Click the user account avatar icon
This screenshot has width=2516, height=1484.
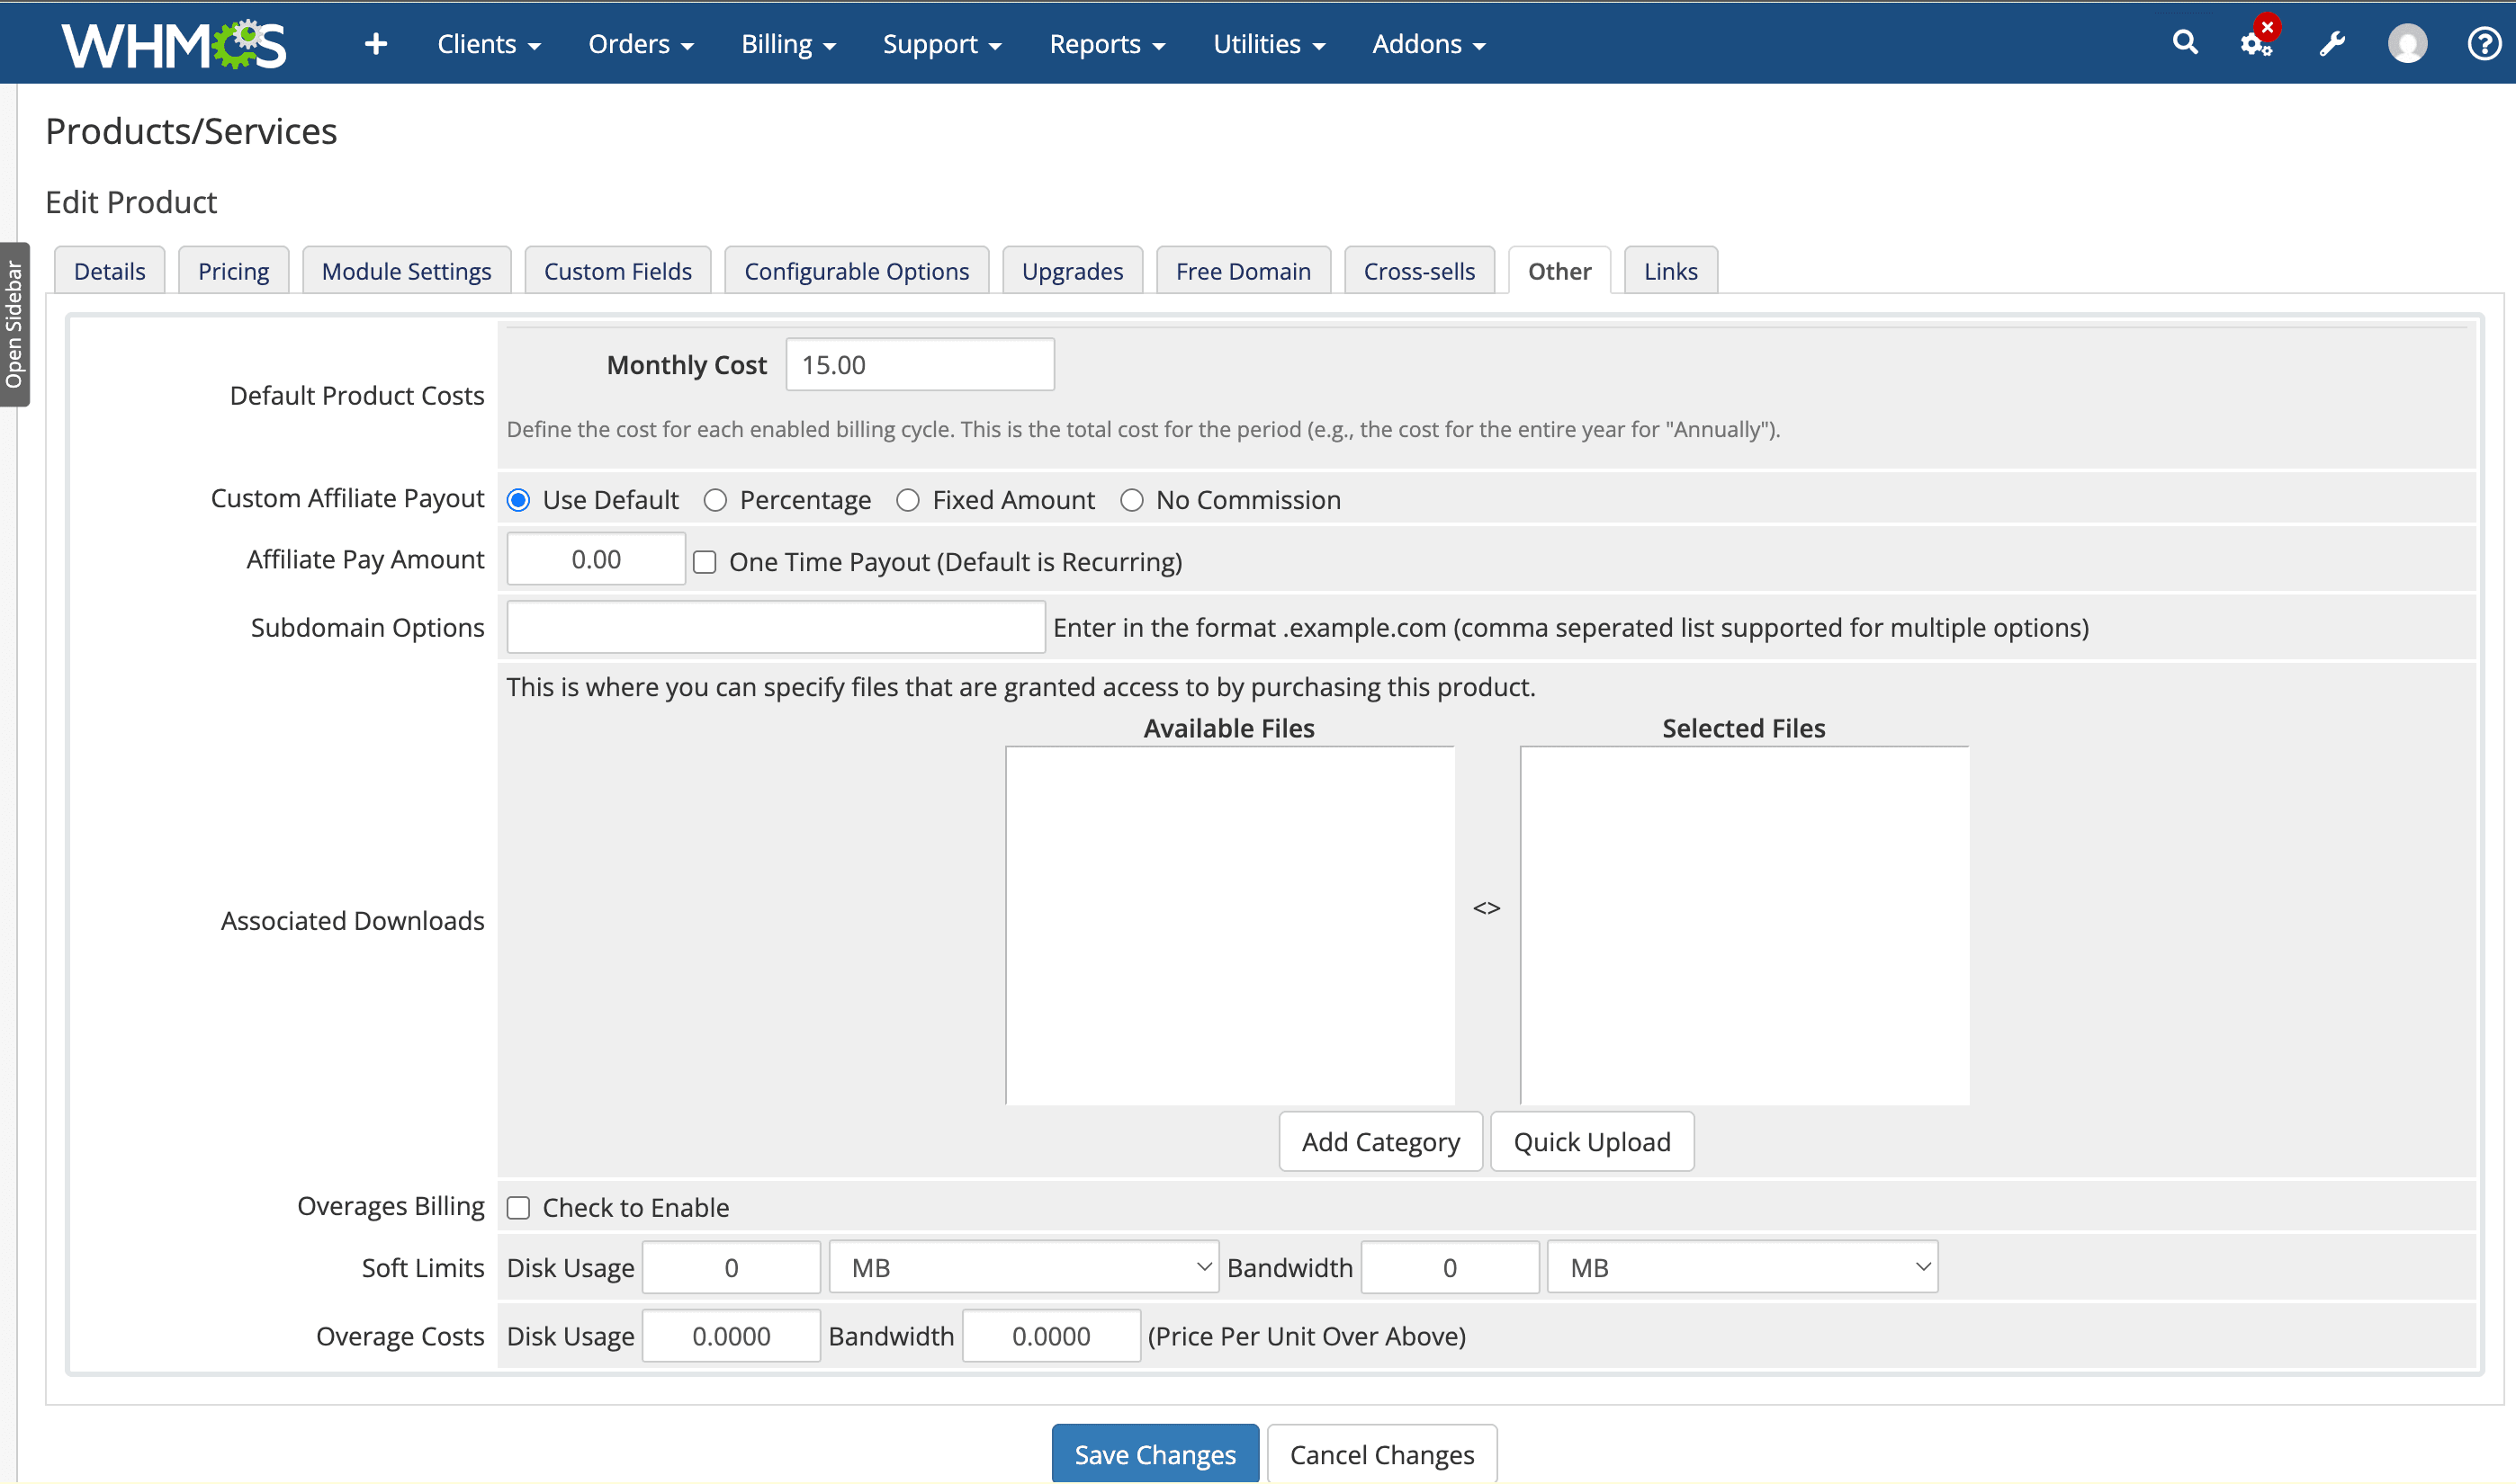(x=2407, y=43)
